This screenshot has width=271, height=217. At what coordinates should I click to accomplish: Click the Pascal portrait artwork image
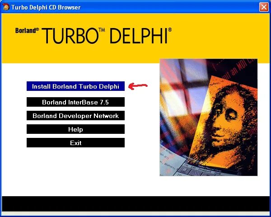pyautogui.click(x=208, y=118)
